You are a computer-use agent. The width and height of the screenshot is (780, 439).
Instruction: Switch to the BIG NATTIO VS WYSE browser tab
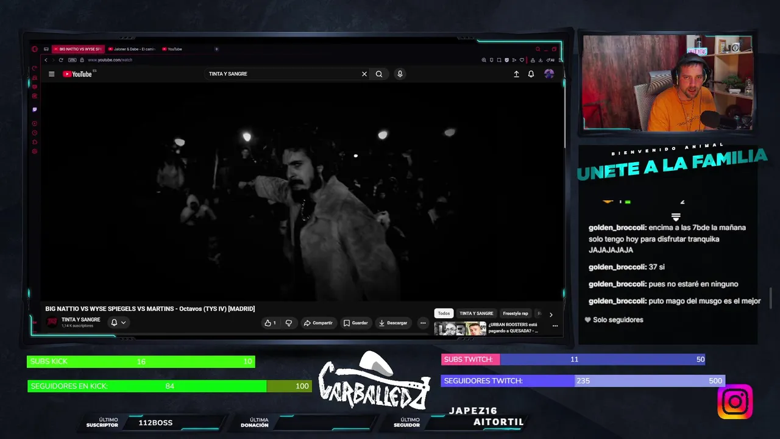click(x=78, y=49)
